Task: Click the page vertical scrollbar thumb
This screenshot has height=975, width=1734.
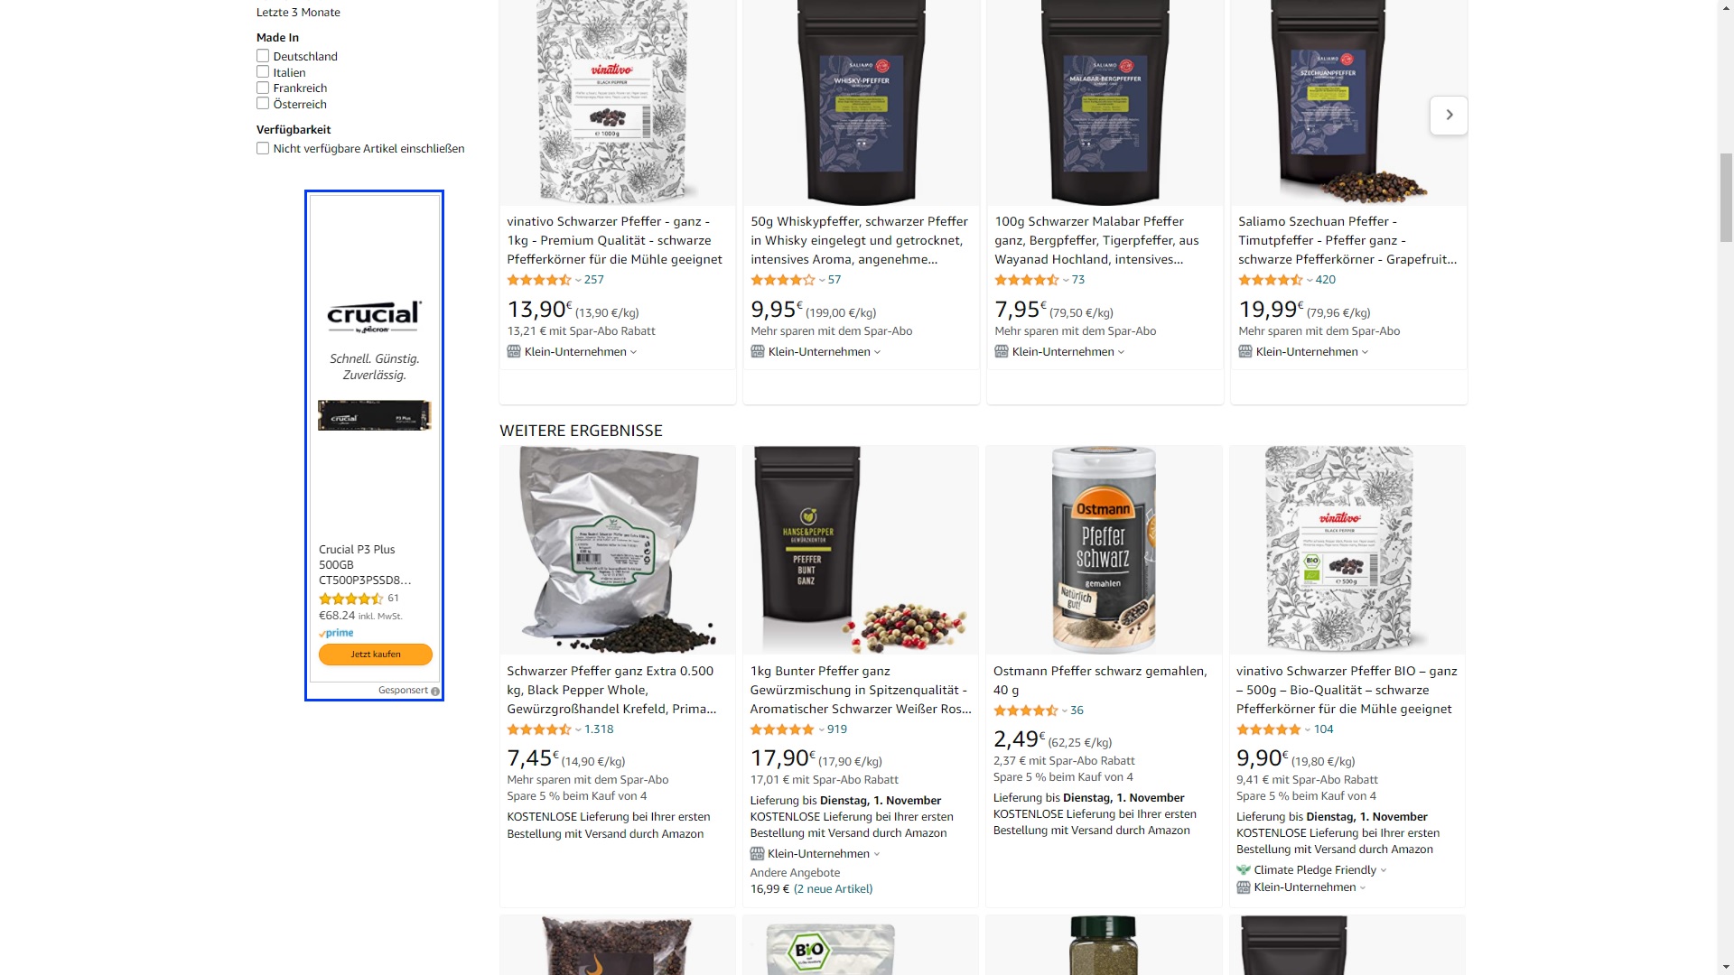Action: pos(1726,197)
